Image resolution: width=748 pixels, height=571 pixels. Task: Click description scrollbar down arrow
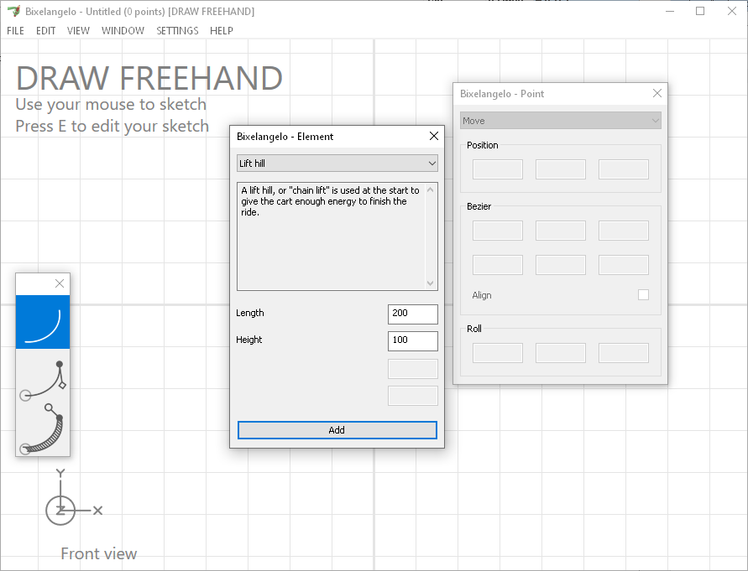coord(431,283)
